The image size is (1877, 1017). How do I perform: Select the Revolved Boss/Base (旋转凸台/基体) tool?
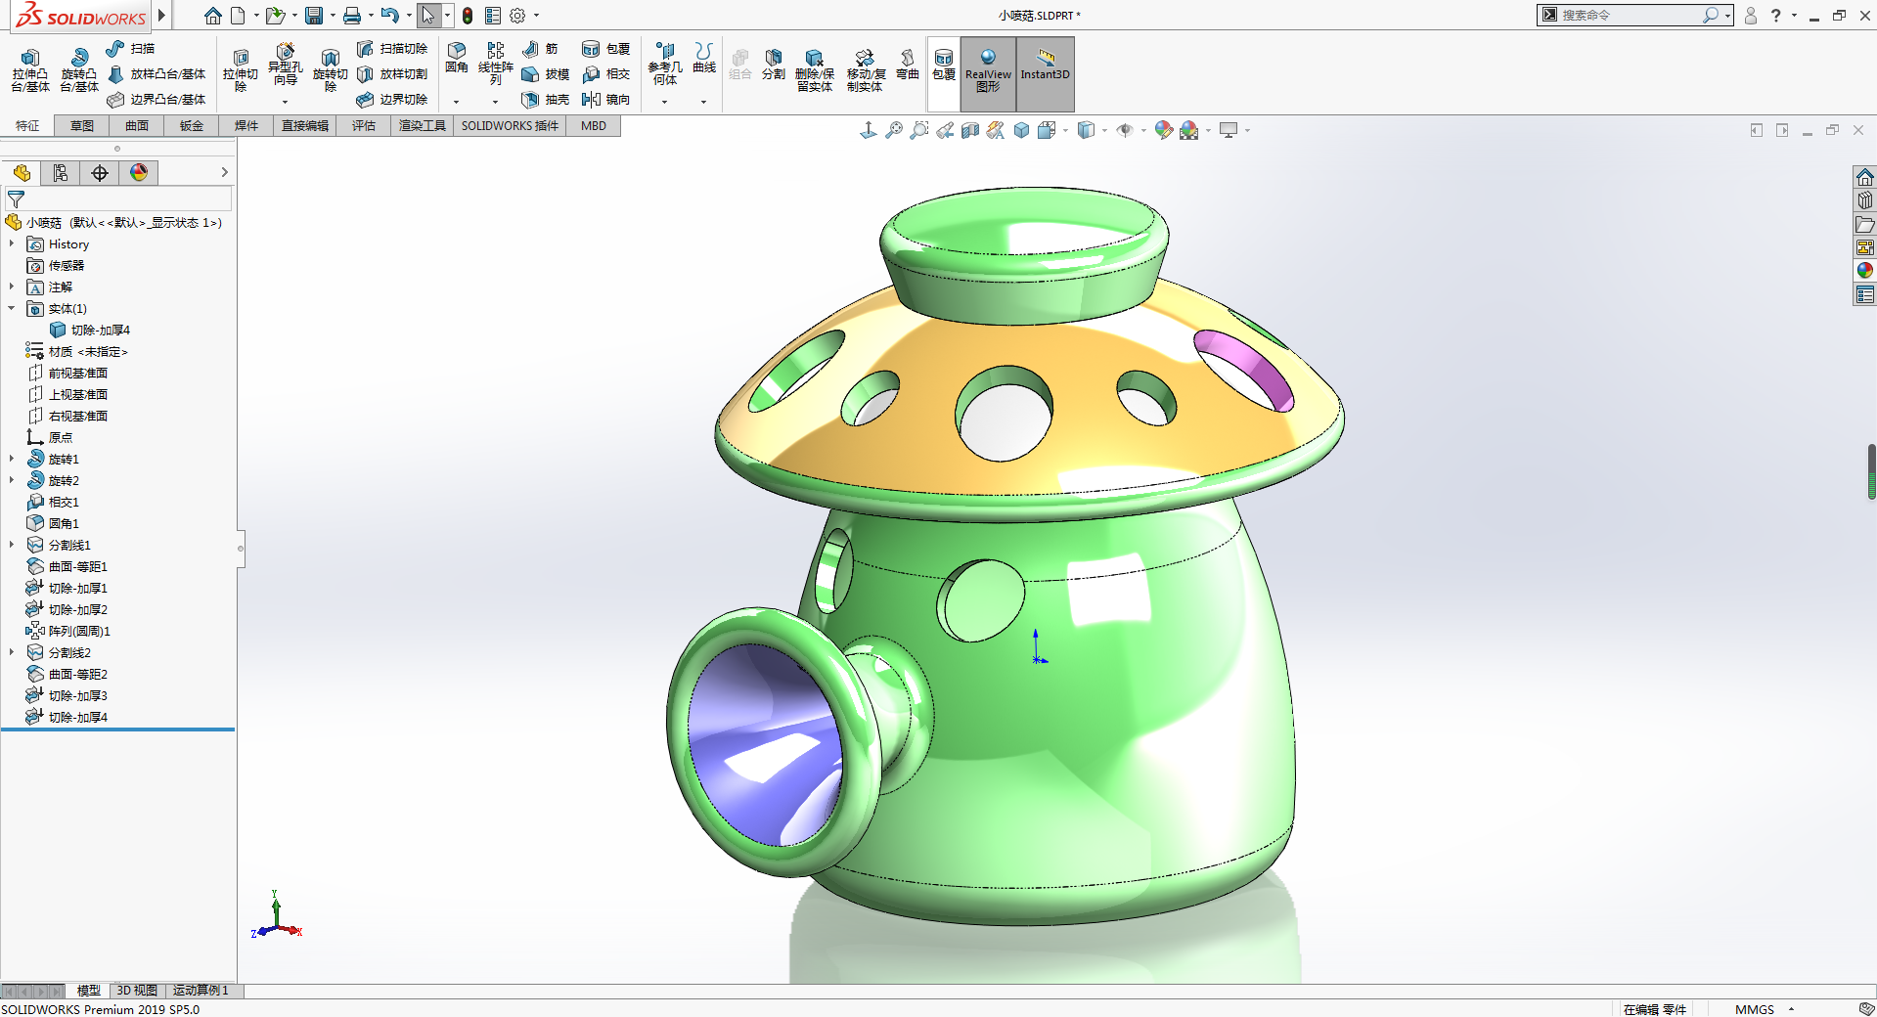click(79, 70)
